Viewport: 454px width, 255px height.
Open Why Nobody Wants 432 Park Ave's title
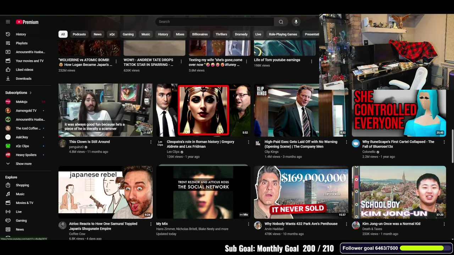pyautogui.click(x=301, y=224)
